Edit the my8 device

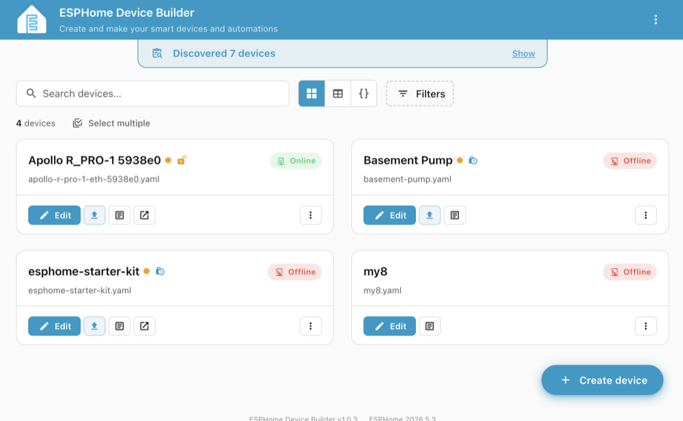[389, 326]
